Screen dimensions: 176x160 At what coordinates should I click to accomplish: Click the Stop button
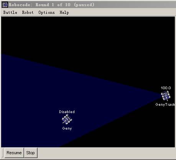pos(31,153)
